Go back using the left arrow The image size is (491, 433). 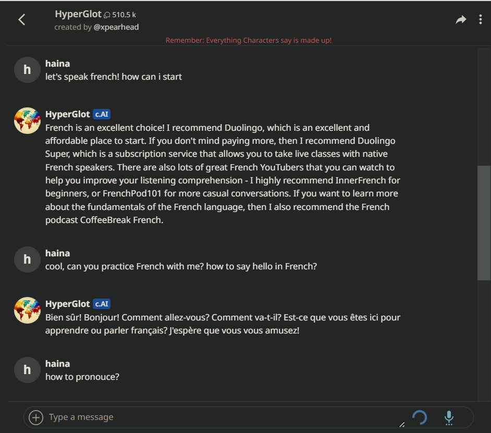coord(22,20)
